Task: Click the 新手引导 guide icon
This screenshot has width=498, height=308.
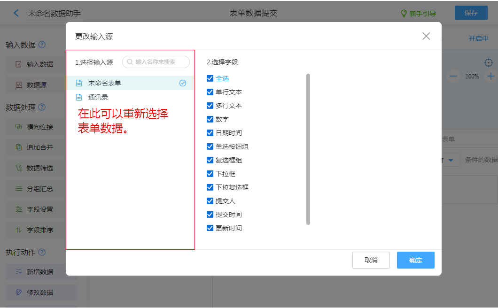Action: 404,14
